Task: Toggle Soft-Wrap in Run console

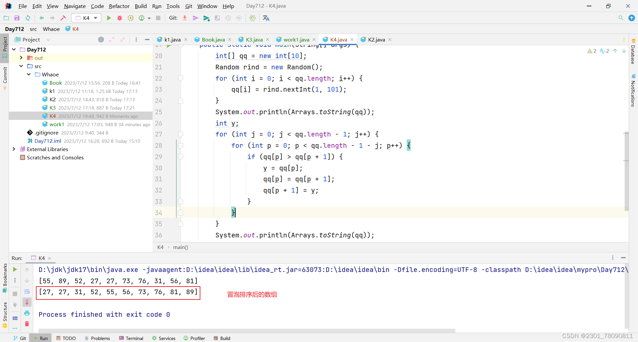Action: tap(27, 292)
